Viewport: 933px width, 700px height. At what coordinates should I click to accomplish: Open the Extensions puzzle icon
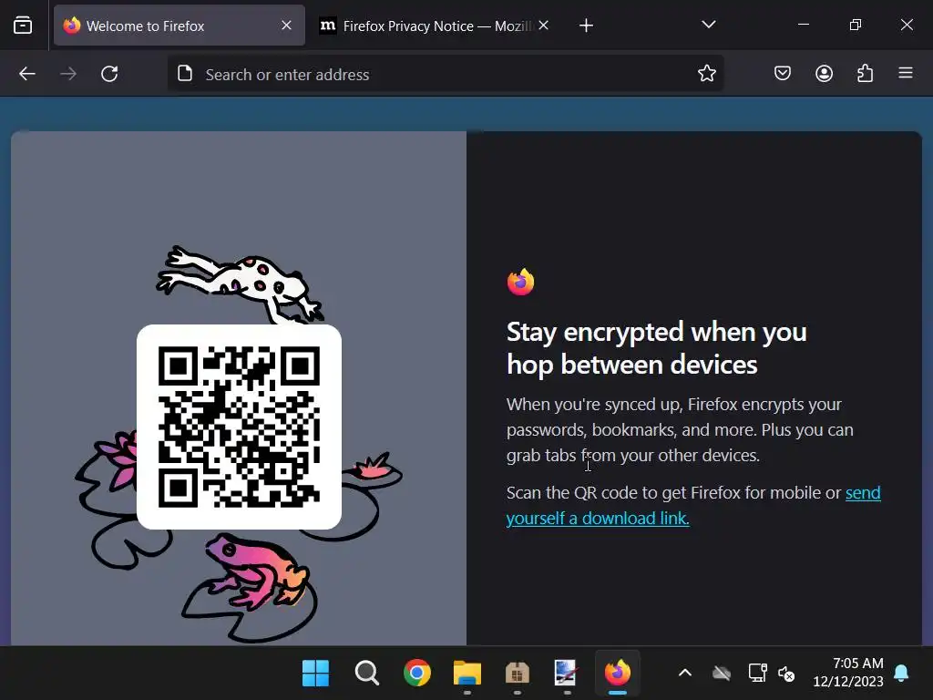click(866, 74)
